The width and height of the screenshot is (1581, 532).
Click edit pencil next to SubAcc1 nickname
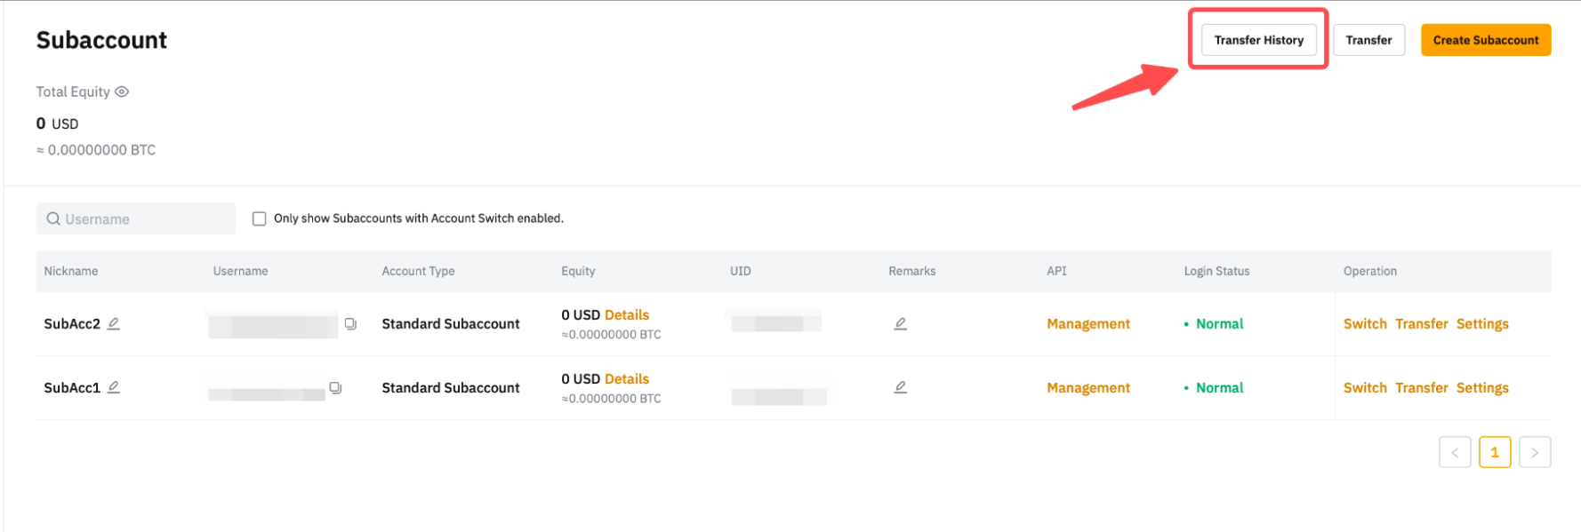[x=114, y=387]
